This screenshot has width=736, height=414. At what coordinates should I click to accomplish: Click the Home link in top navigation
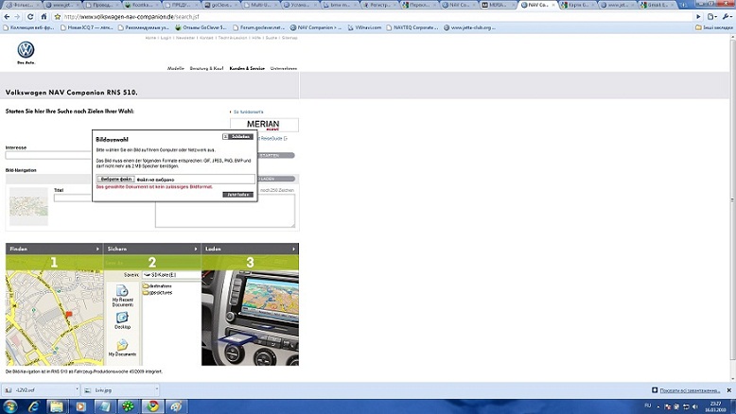click(150, 38)
